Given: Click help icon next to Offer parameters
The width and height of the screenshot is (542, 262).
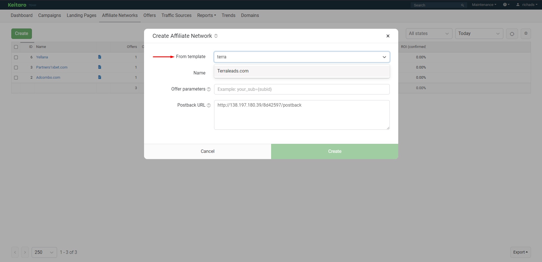Looking at the screenshot, I should 209,89.
